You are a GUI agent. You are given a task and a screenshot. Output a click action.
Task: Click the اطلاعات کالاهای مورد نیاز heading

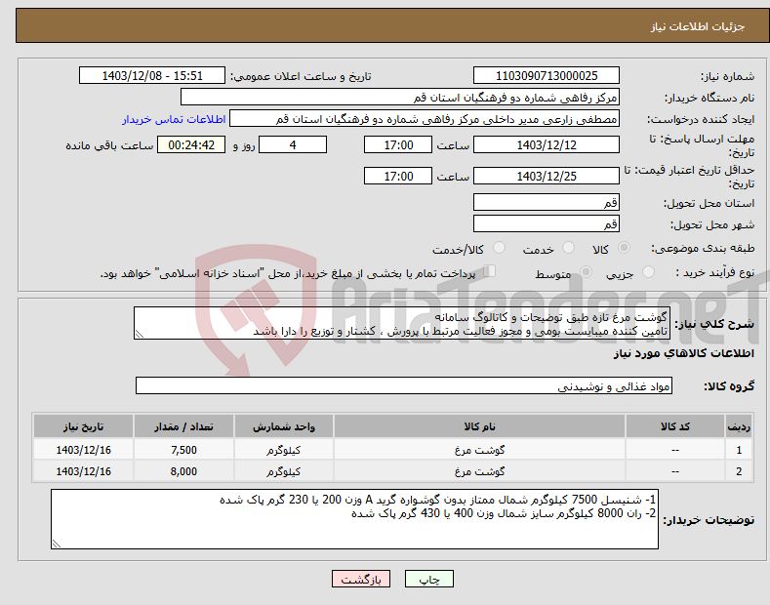click(x=683, y=353)
